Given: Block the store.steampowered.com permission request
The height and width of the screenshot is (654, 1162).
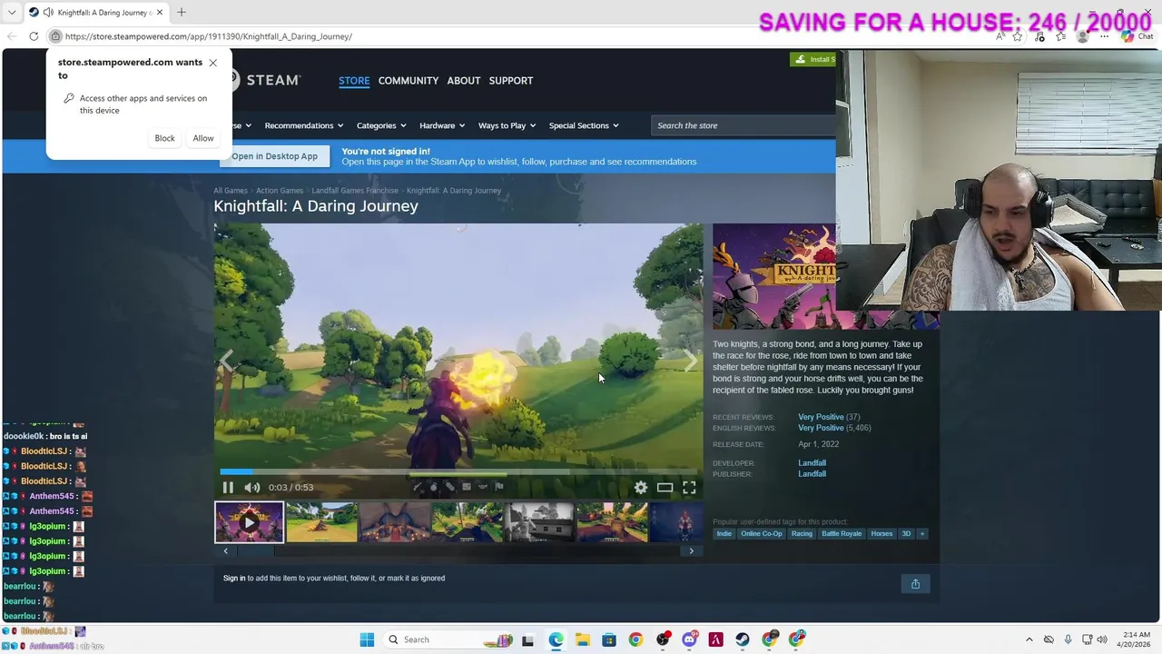Looking at the screenshot, I should (x=164, y=138).
